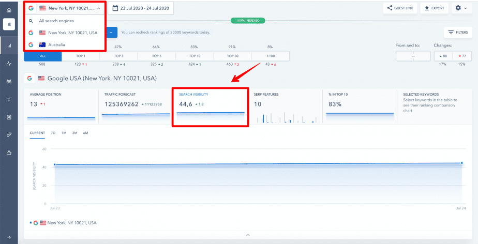Open the 23 Jul 2020 - 24 Jul 2020 date range
Screen dimensions: 478x244
coord(141,8)
